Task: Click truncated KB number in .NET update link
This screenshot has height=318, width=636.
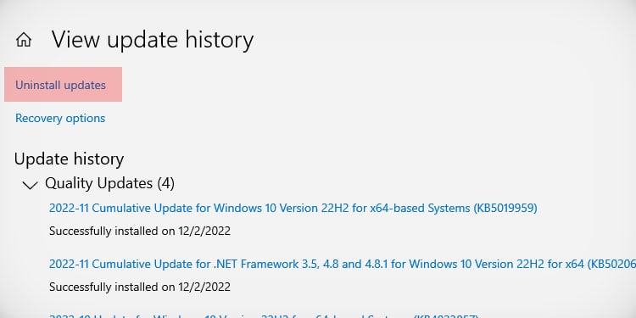Action: pos(611,264)
